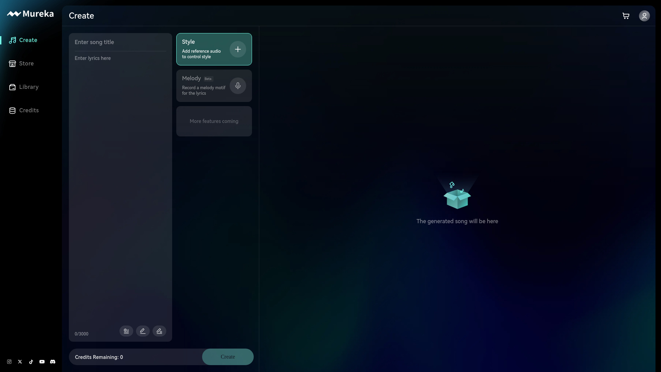
Task: Click the user profile icon top right
Action: [x=644, y=16]
